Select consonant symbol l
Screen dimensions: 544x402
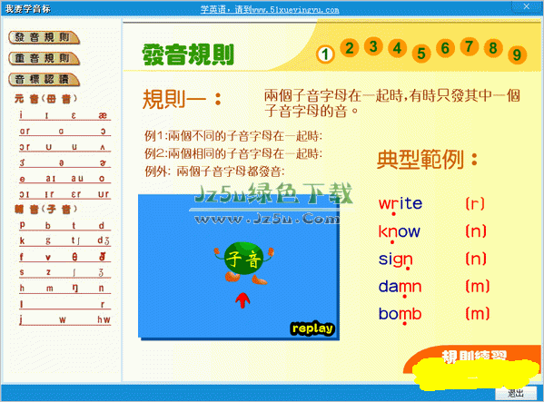point(22,304)
